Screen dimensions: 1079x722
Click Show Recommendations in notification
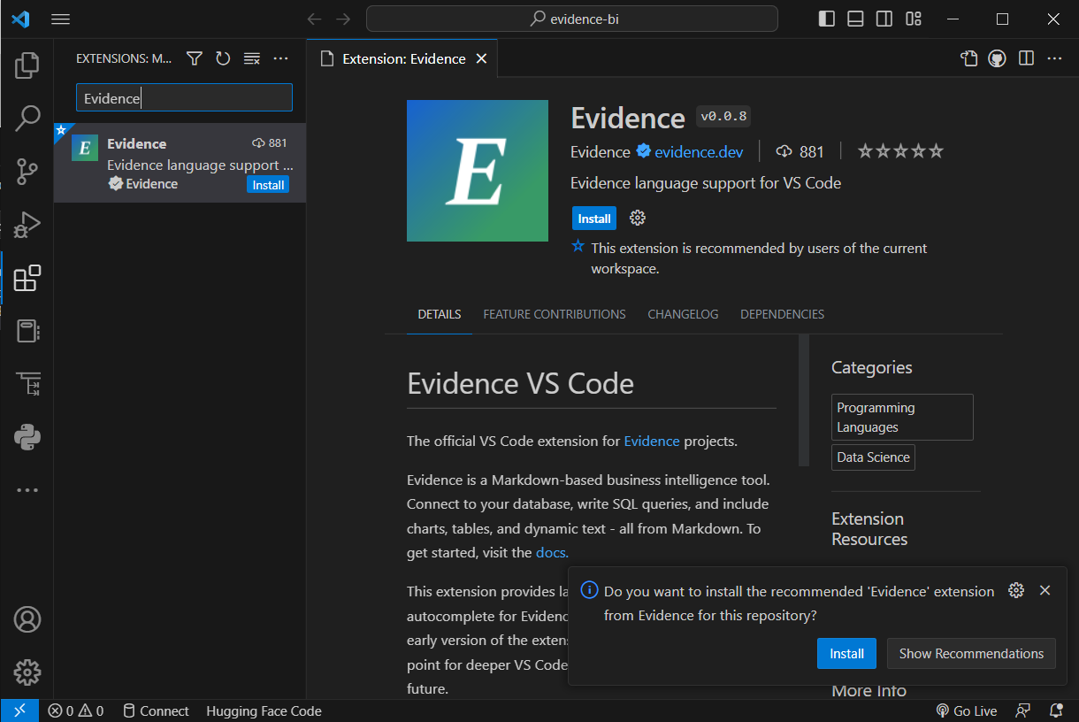coord(971,653)
